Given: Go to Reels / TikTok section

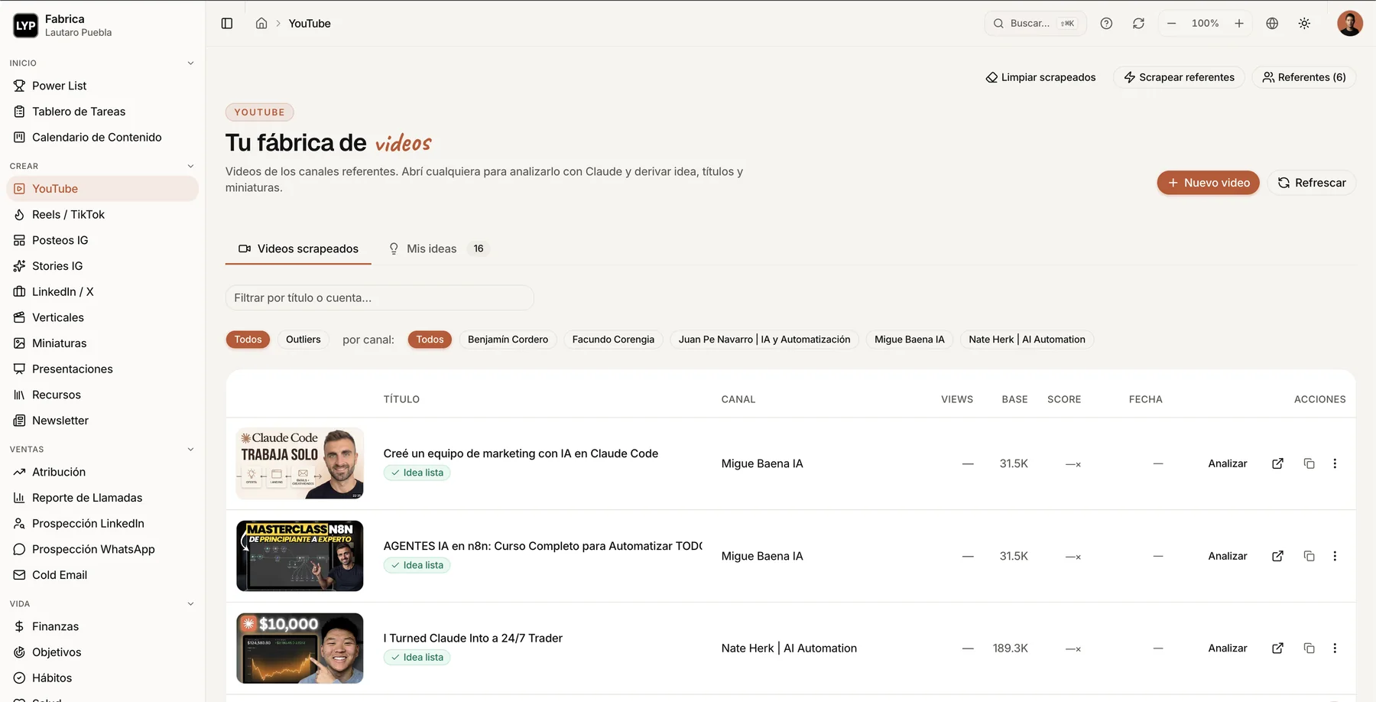Looking at the screenshot, I should tap(102, 215).
